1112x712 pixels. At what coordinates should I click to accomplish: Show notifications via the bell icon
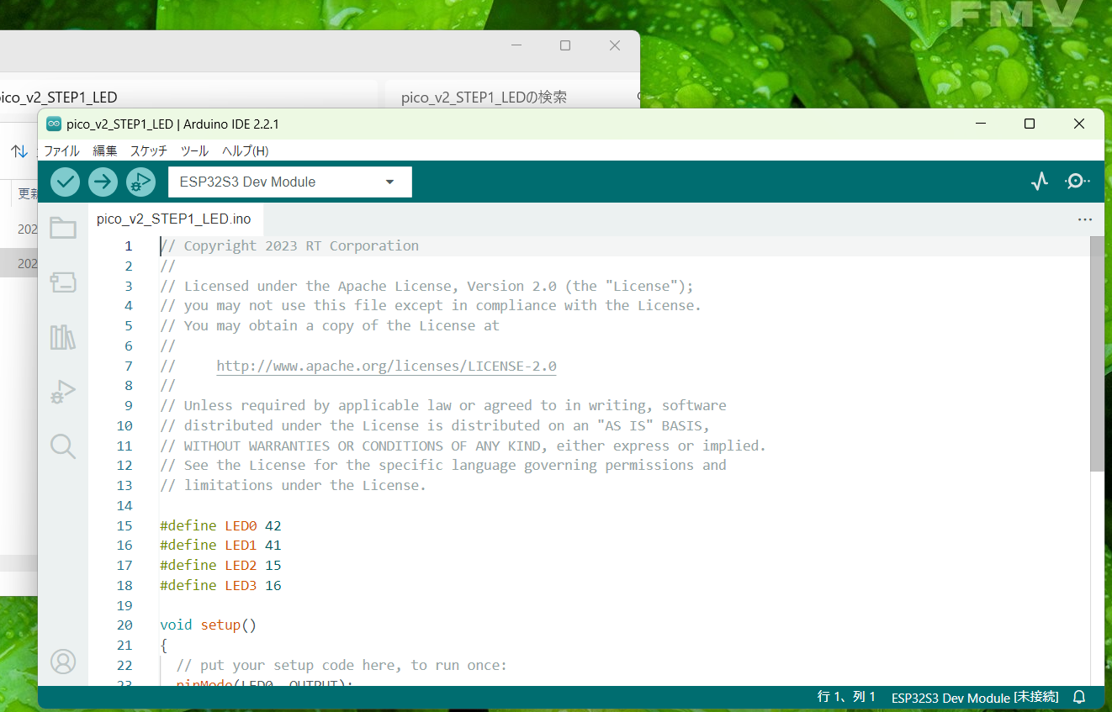point(1079,698)
